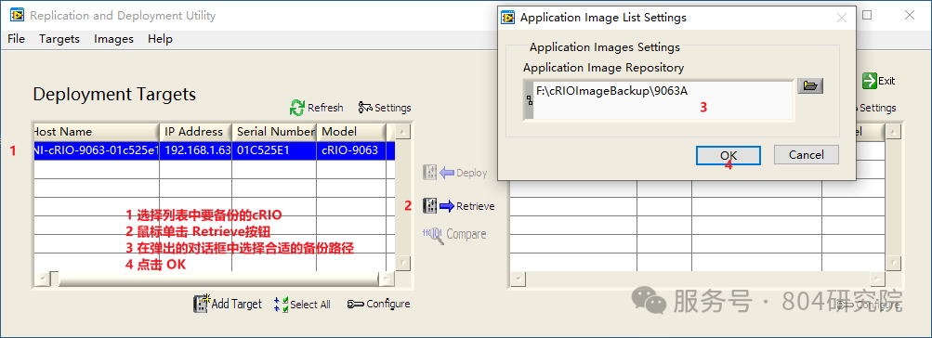932x338 pixels.
Task: Click the IP address 192.168.1.63 cell
Action: click(196, 150)
